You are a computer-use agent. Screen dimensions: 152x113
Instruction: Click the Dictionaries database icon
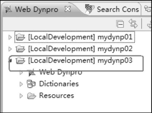coord(31,84)
